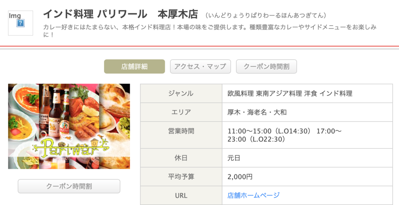The image size is (399, 205).
Task: Click the genre value 欧風料理 東南アジア料理
Action: pyautogui.click(x=265, y=94)
